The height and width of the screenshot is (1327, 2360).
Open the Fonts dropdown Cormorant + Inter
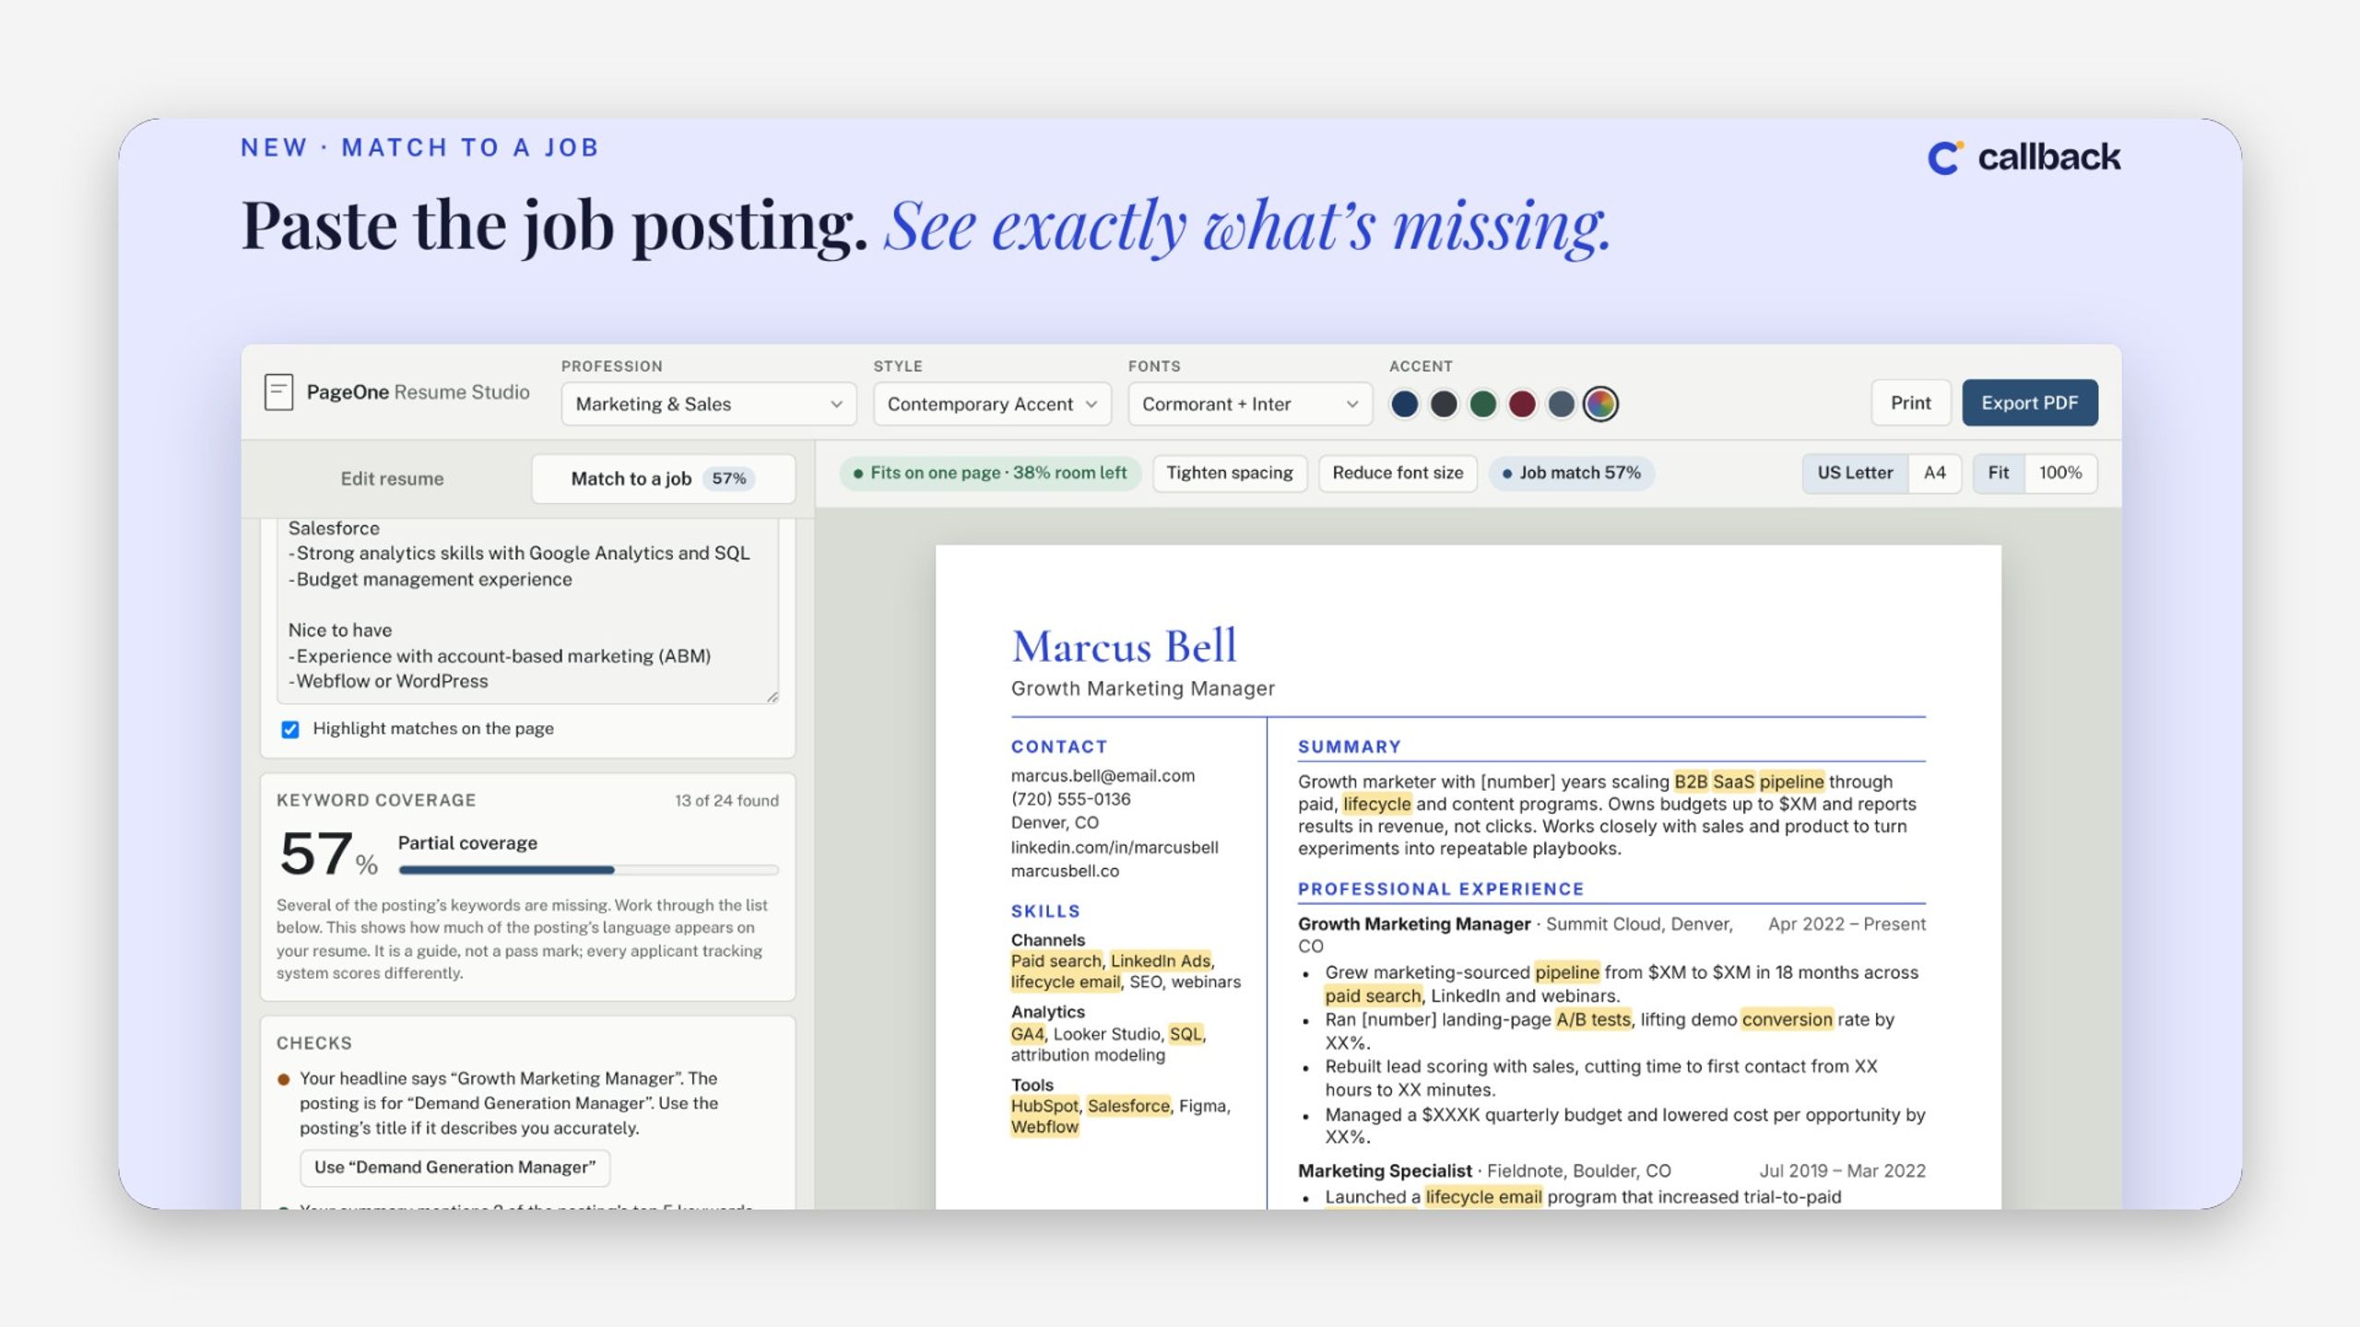[1250, 404]
